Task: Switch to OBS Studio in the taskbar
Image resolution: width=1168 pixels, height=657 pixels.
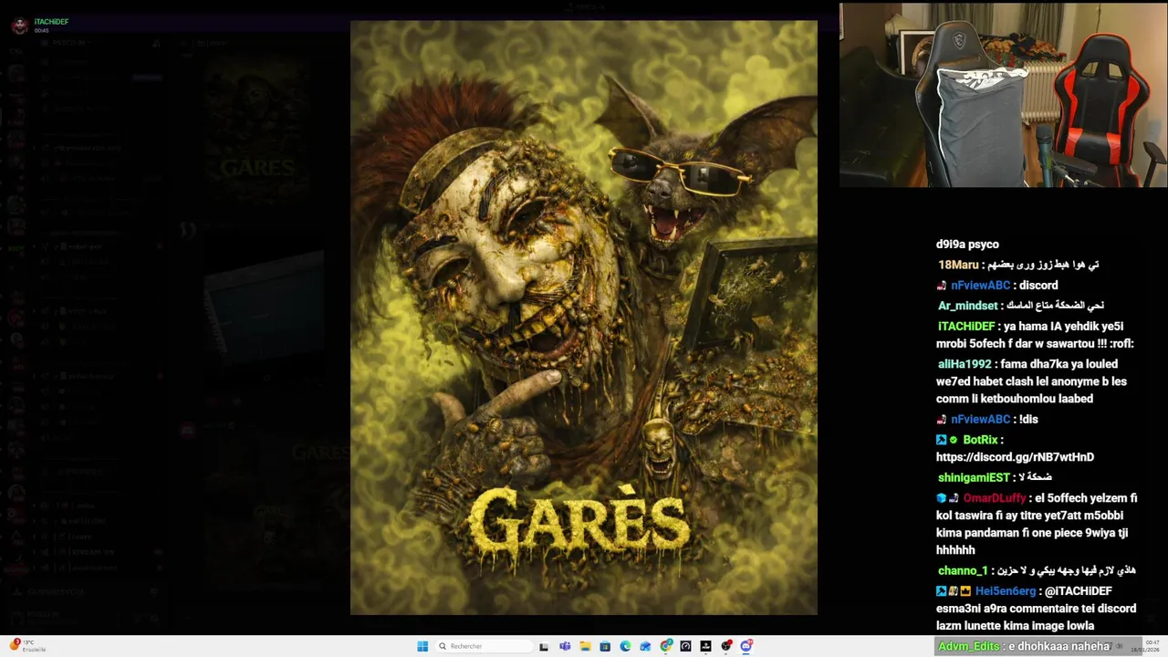Action: pos(726,646)
